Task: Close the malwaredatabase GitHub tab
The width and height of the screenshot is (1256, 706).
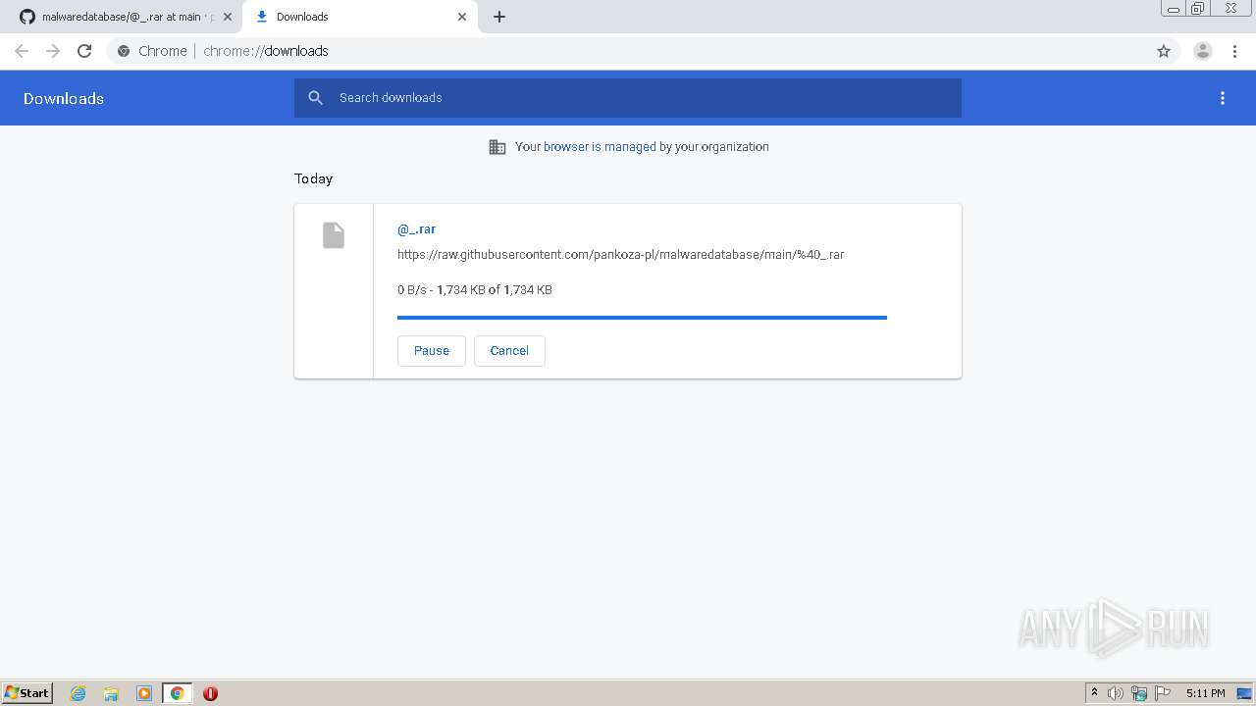Action: coord(228,17)
